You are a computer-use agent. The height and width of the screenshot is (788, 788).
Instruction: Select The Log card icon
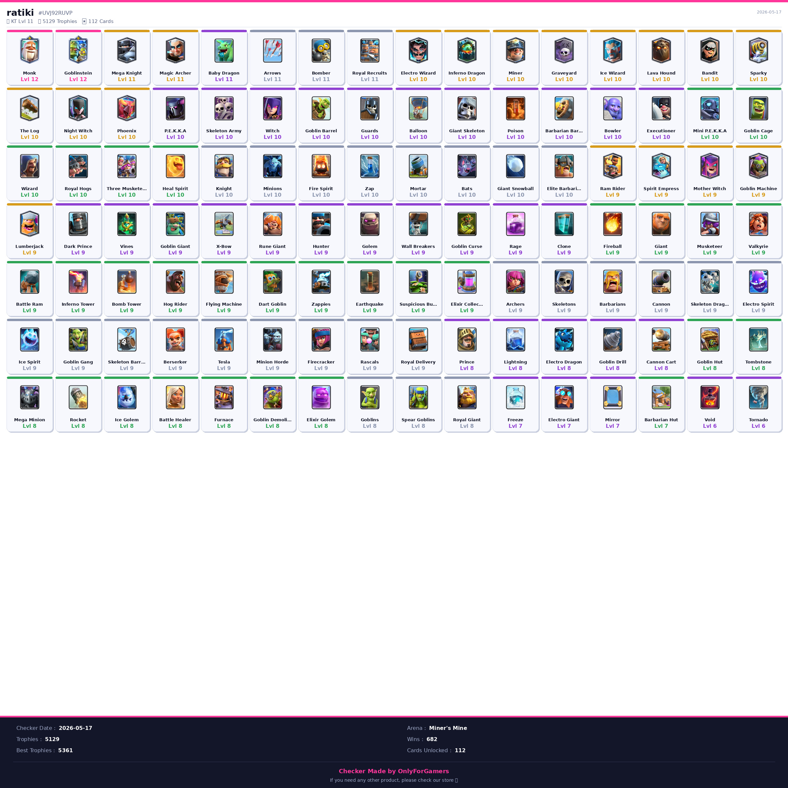click(x=30, y=108)
